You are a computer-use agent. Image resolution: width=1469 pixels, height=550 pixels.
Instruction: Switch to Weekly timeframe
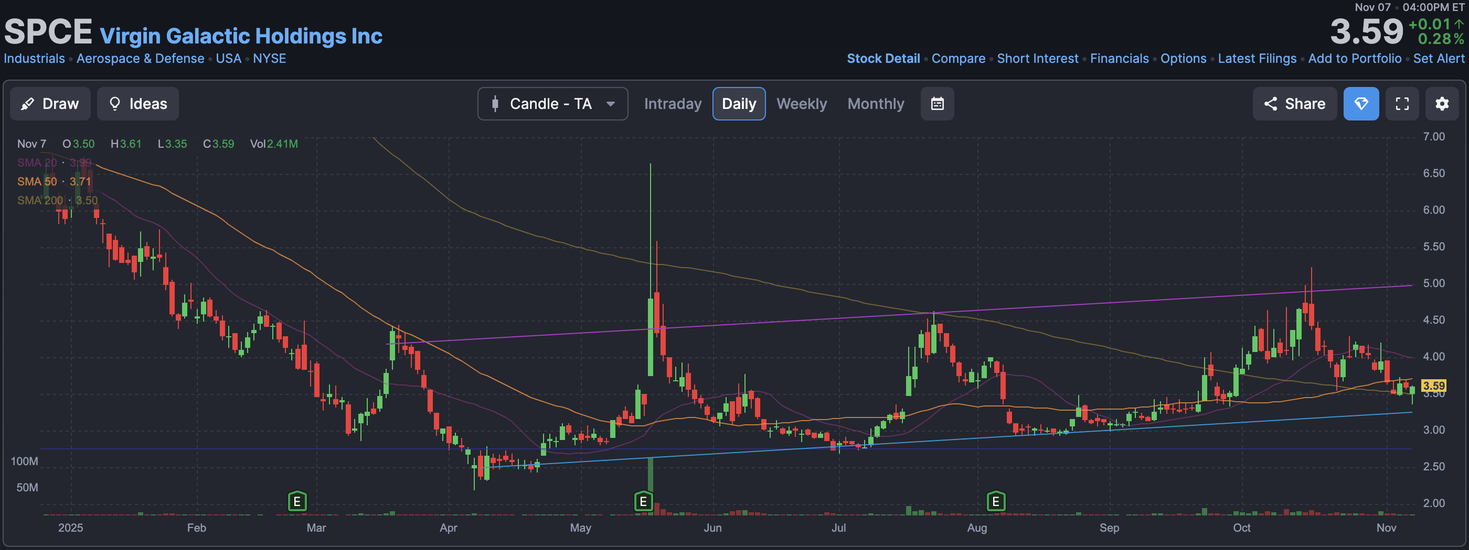pyautogui.click(x=801, y=104)
